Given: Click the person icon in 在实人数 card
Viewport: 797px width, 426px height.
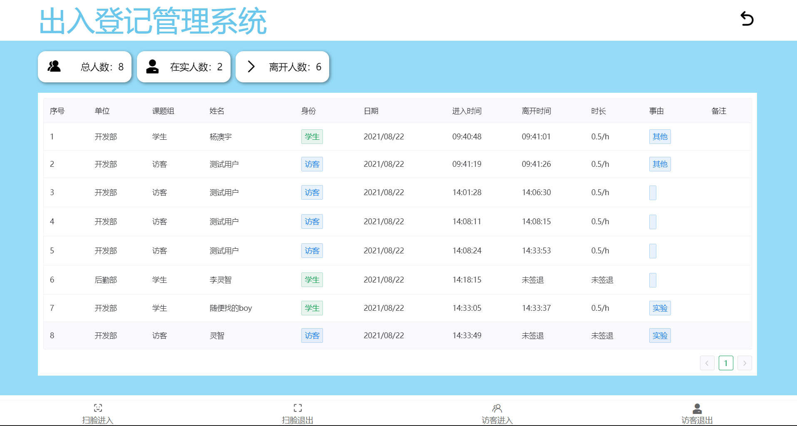Looking at the screenshot, I should click(152, 67).
